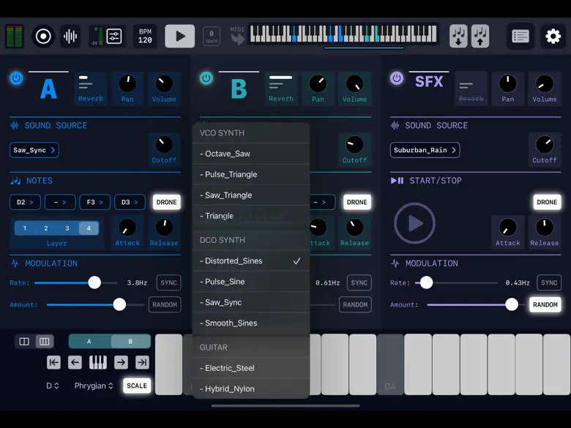Expand the Phrygian scale type picker

[94, 386]
